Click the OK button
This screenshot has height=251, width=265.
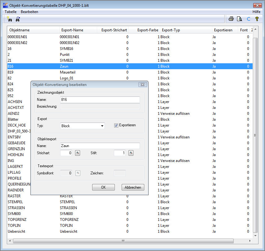pos(103,187)
